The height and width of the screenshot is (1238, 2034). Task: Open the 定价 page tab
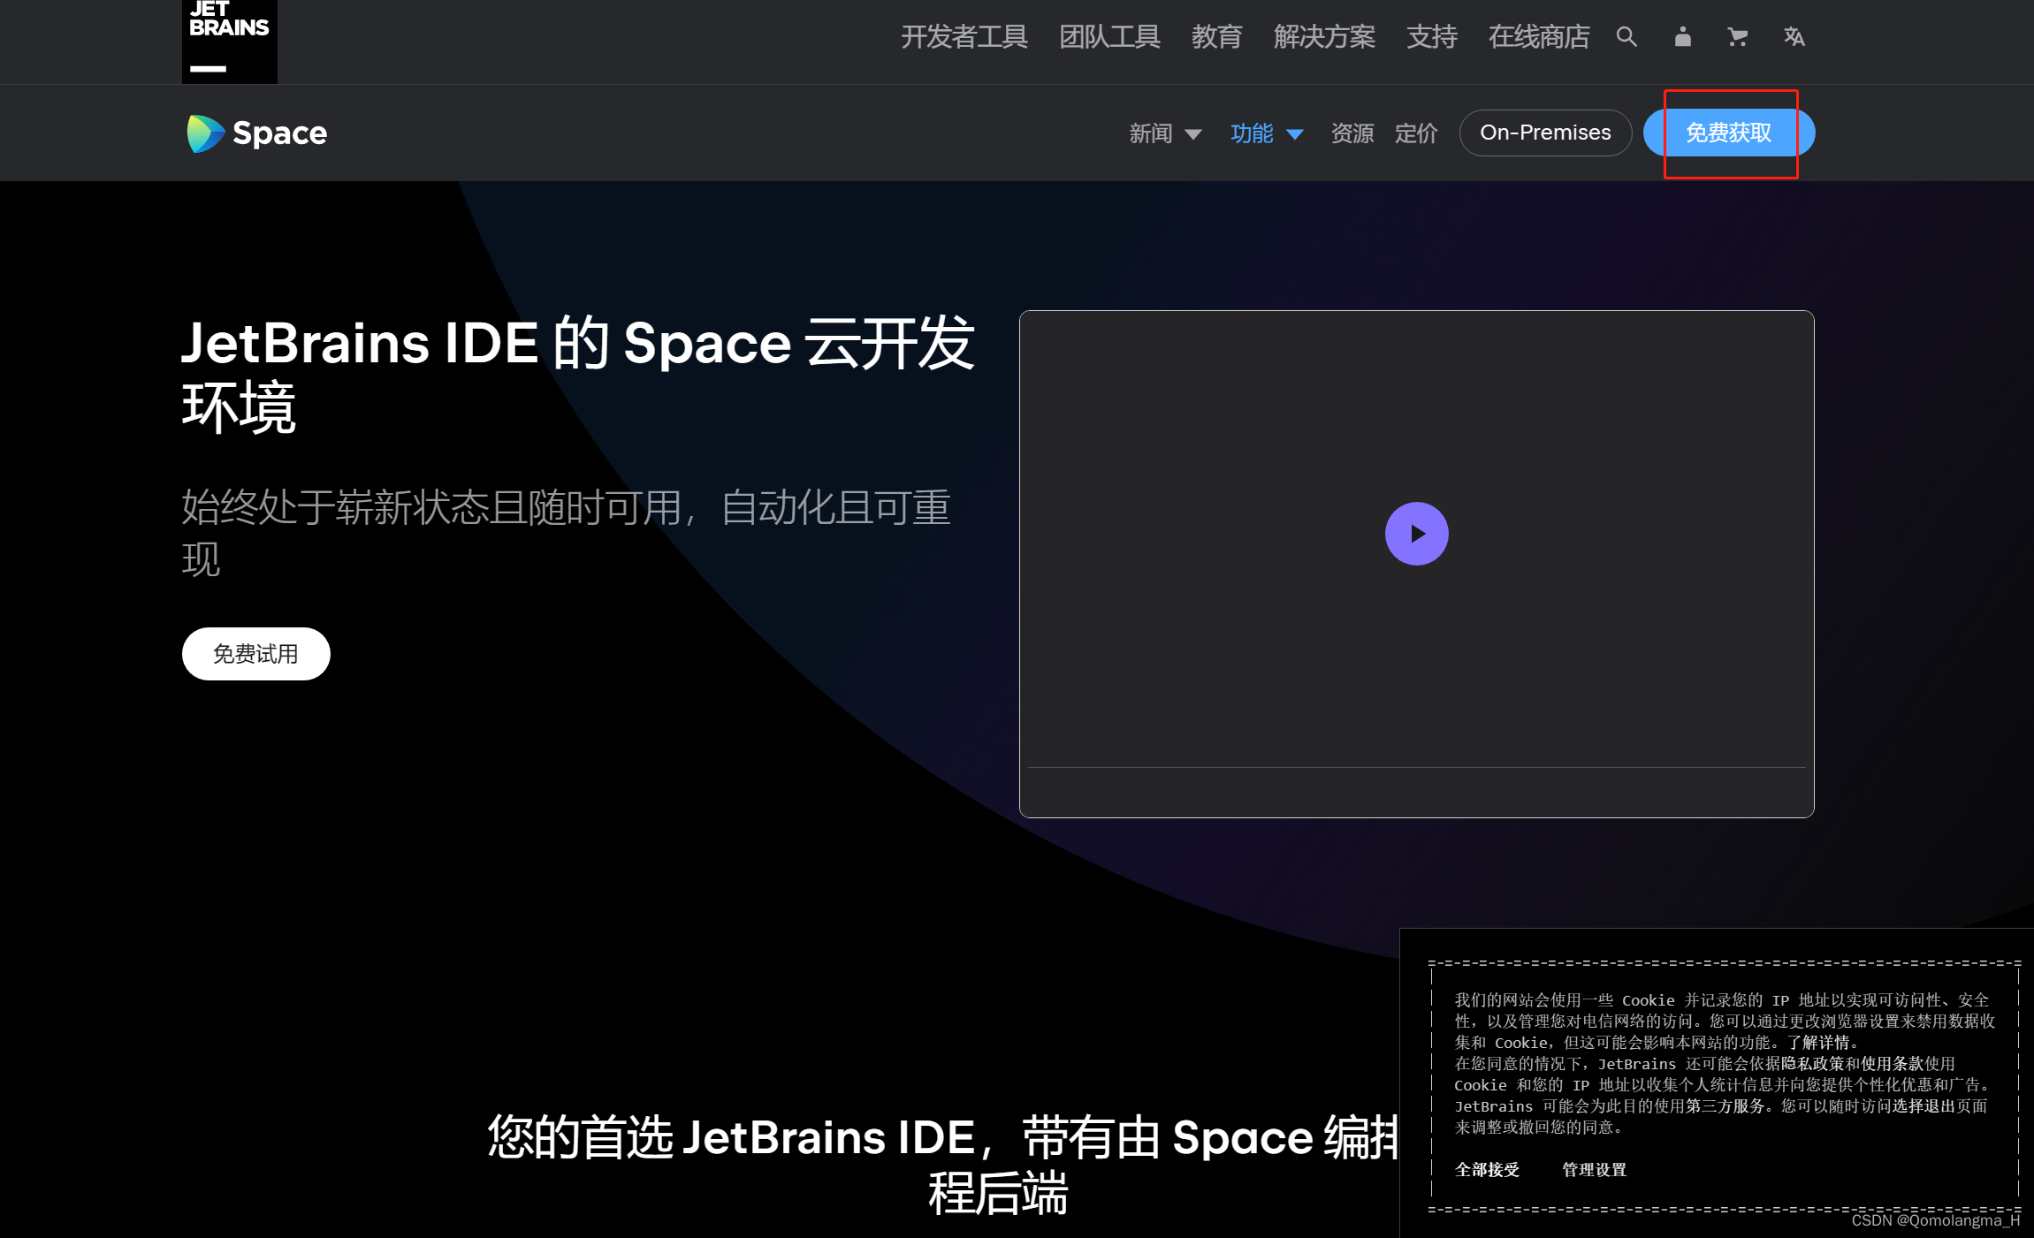point(1414,133)
